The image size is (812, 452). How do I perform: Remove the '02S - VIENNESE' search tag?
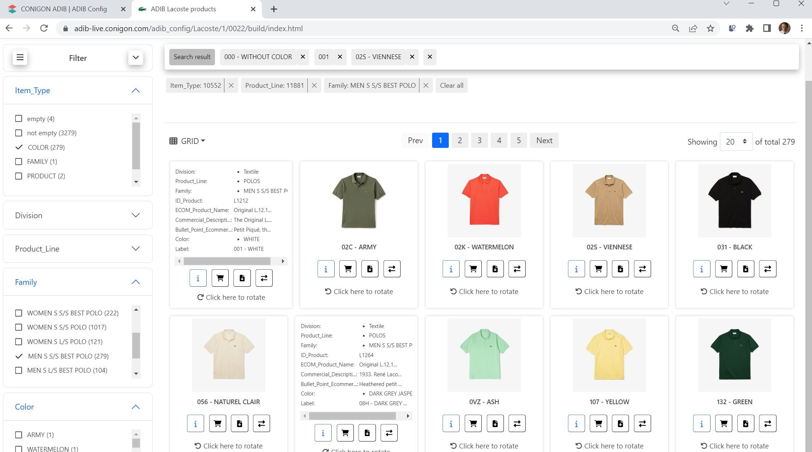pos(412,57)
